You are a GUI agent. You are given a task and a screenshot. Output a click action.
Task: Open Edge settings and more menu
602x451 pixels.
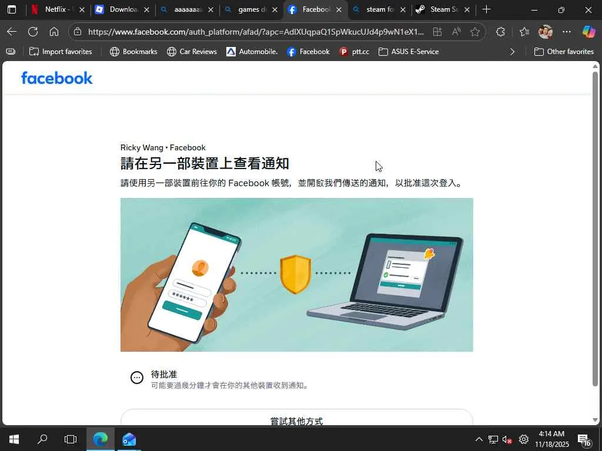click(x=567, y=32)
